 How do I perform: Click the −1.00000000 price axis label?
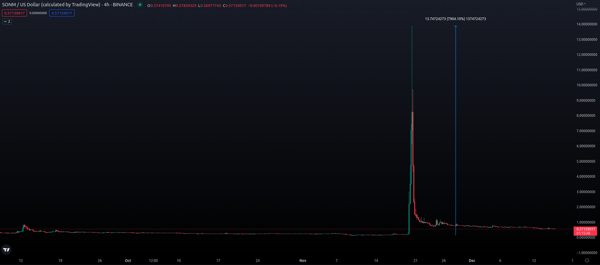tap(587, 253)
